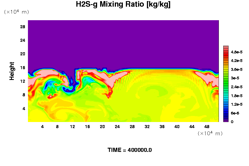
Task: Click the colorbar label '2.4e-5'
Action: pos(237,87)
